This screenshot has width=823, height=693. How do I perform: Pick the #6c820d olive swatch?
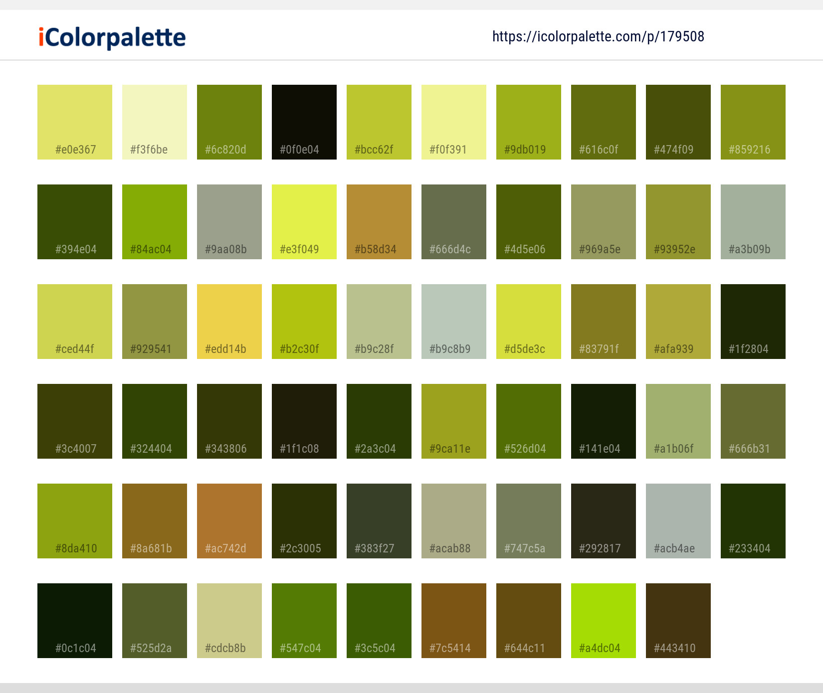point(229,122)
